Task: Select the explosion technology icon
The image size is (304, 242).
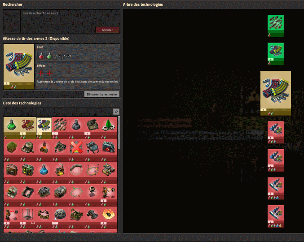Action: (x=109, y=218)
